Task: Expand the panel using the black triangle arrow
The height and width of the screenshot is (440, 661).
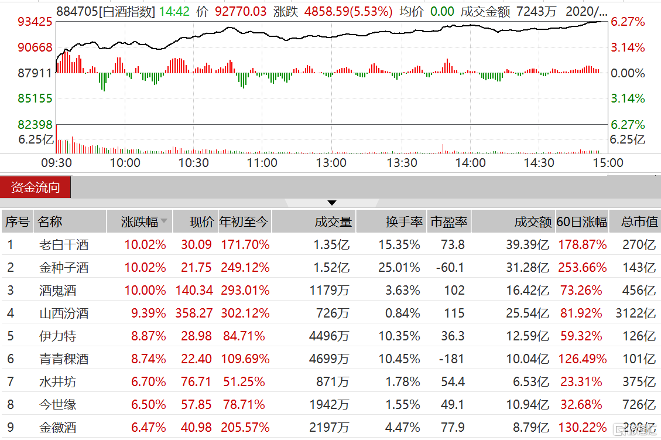Action: click(332, 203)
